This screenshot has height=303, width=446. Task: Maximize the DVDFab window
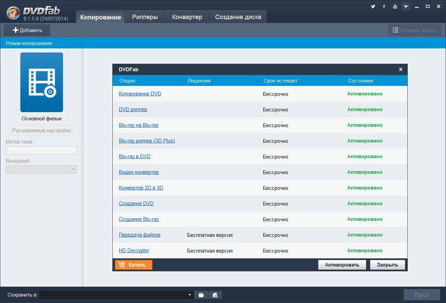click(x=428, y=6)
